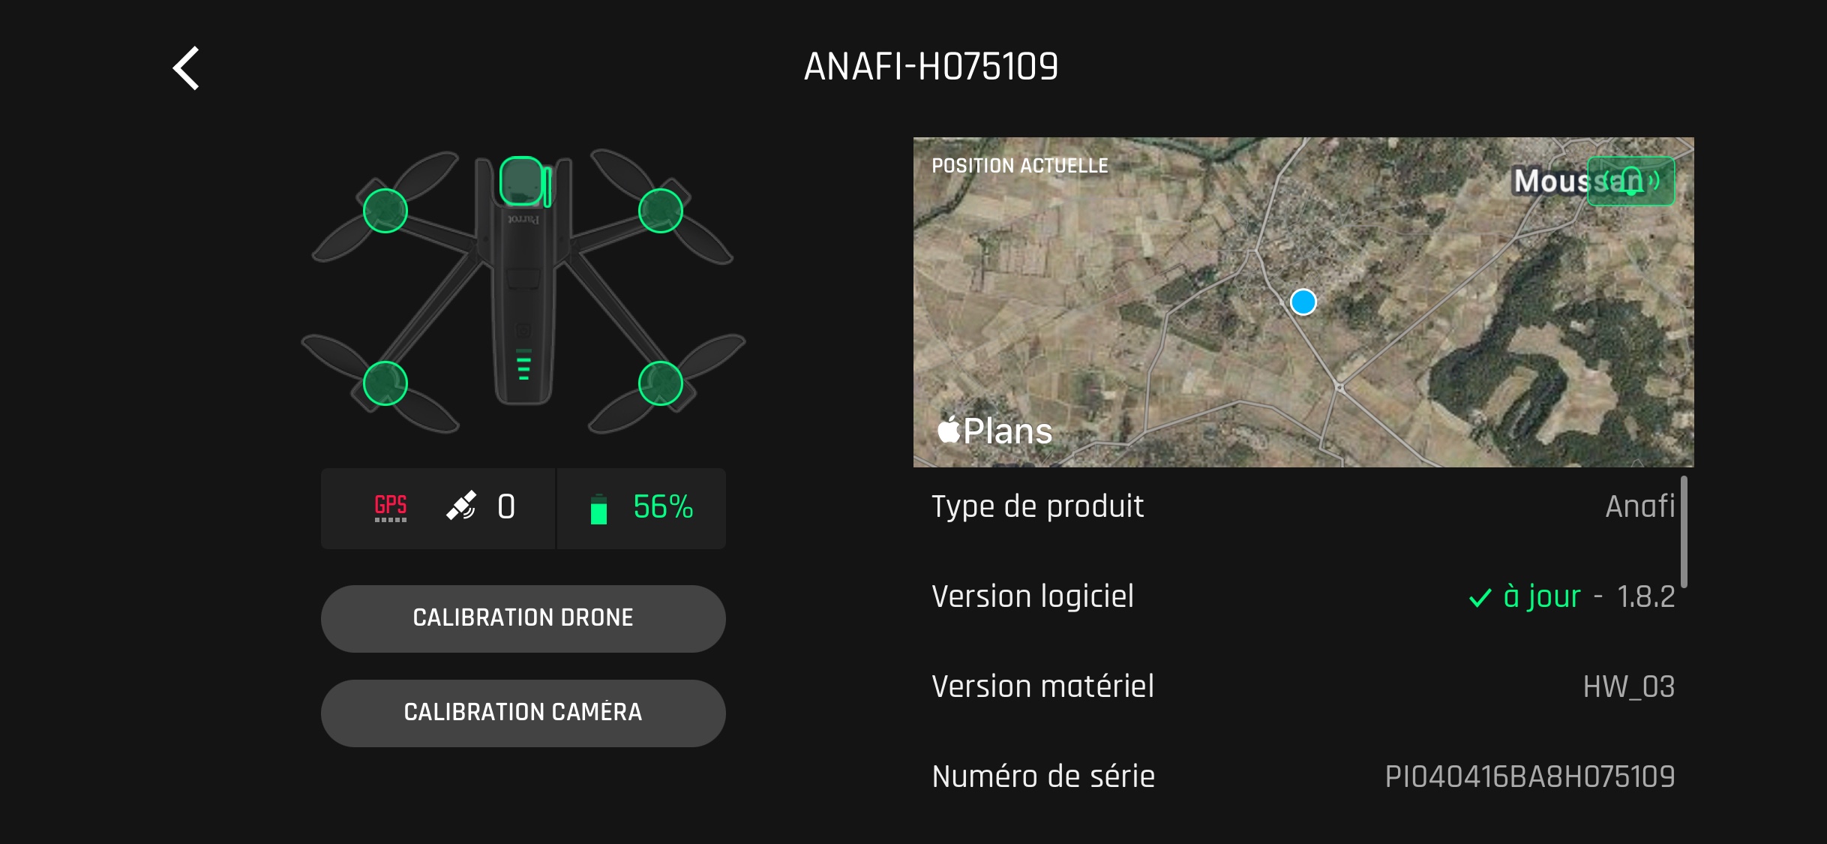The height and width of the screenshot is (844, 1827).
Task: Select the Type de produit row
Action: (1303, 506)
